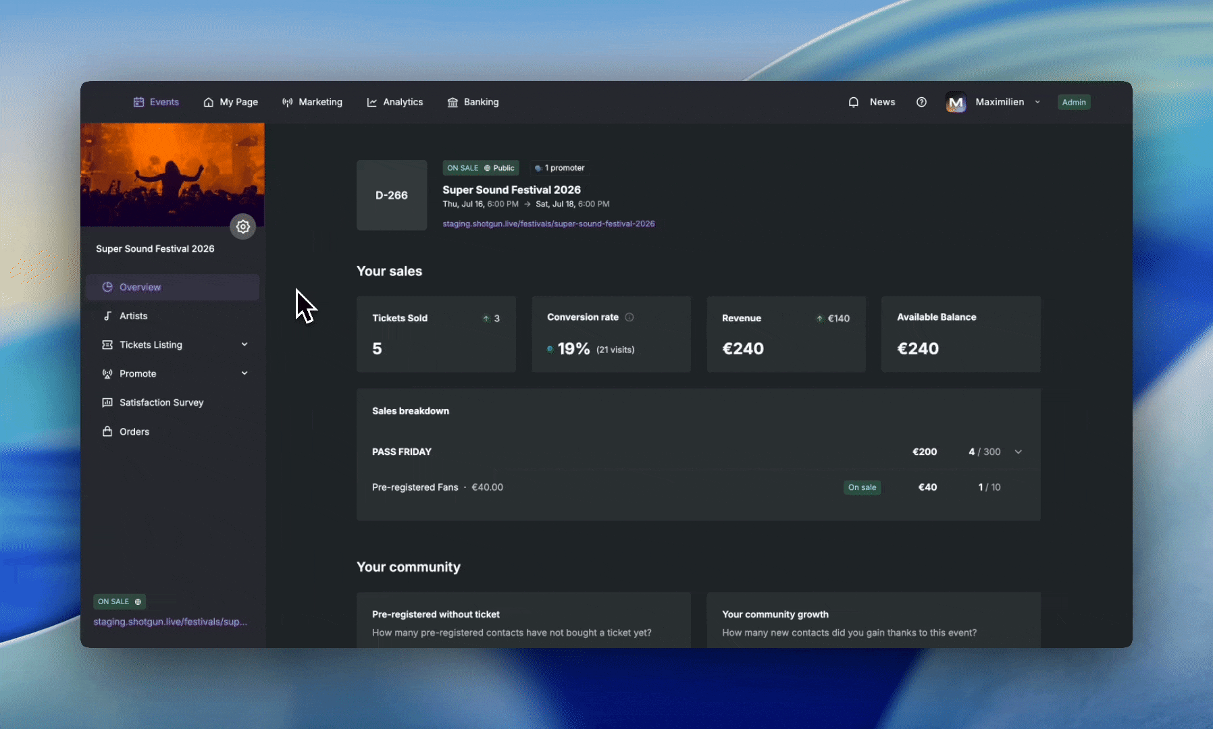1213x729 pixels.
Task: Click Your community growth card
Action: pos(873,620)
